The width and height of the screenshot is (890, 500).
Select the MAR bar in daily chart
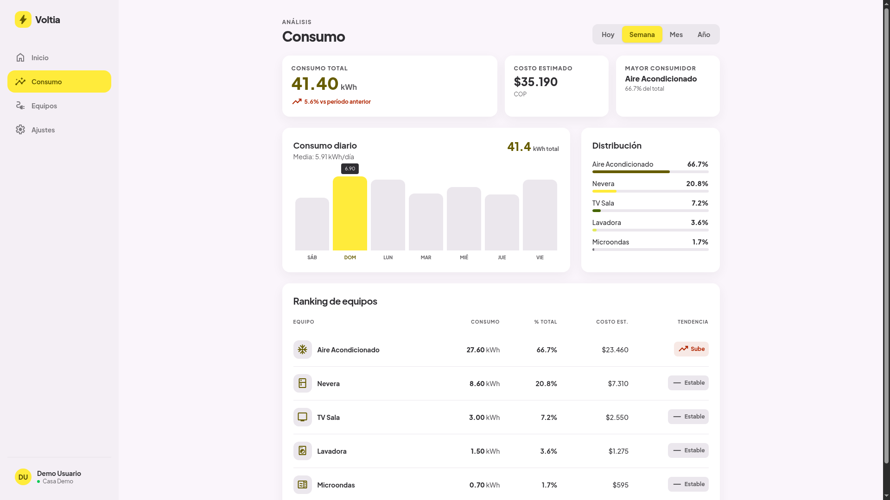pos(426,222)
